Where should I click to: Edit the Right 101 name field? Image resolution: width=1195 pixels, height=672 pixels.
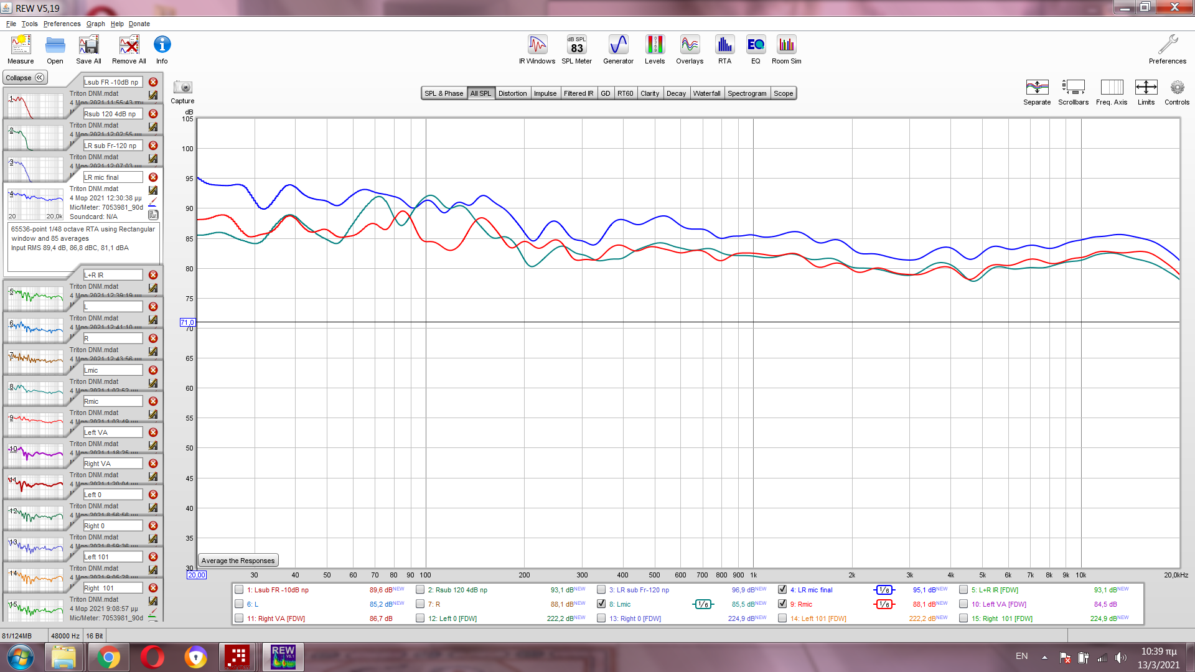point(113,588)
